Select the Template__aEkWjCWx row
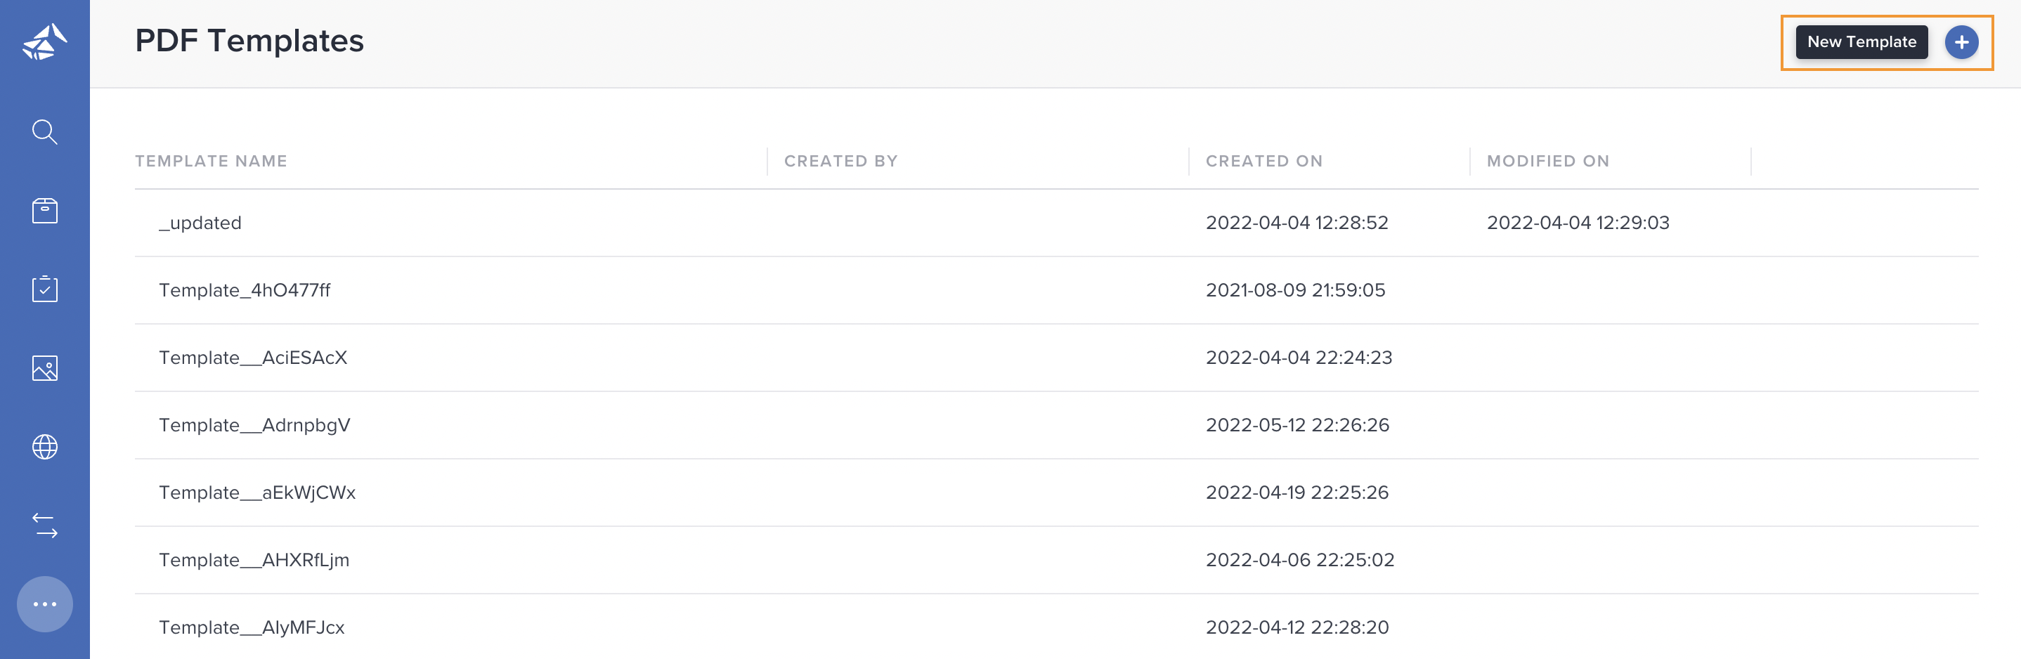The image size is (2021, 659). click(x=1056, y=492)
